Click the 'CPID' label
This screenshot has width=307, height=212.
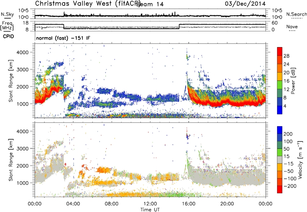click(8, 36)
